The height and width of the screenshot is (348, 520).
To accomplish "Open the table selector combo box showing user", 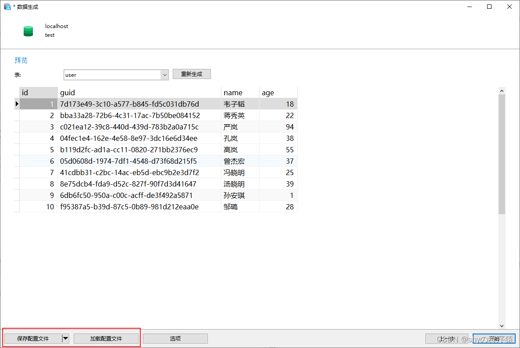I will pyautogui.click(x=116, y=75).
